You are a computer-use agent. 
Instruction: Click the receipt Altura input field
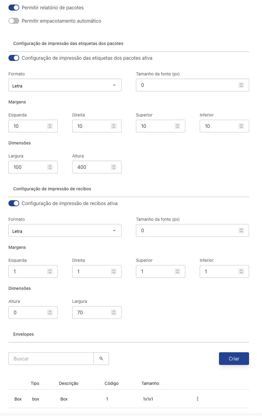coord(29,312)
